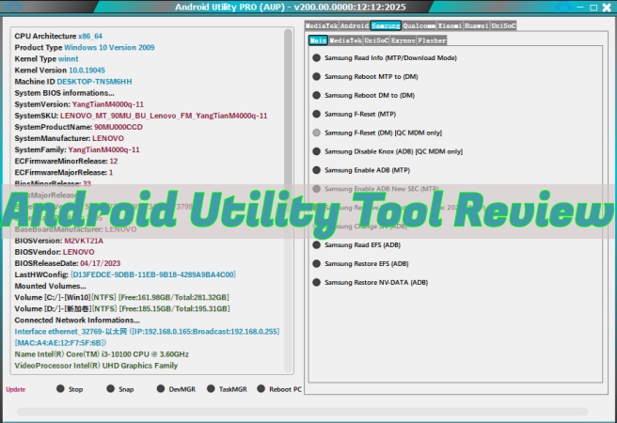This screenshot has height=423, width=617.
Task: Click the Volume [D:/] line
Action: pyautogui.click(x=122, y=308)
